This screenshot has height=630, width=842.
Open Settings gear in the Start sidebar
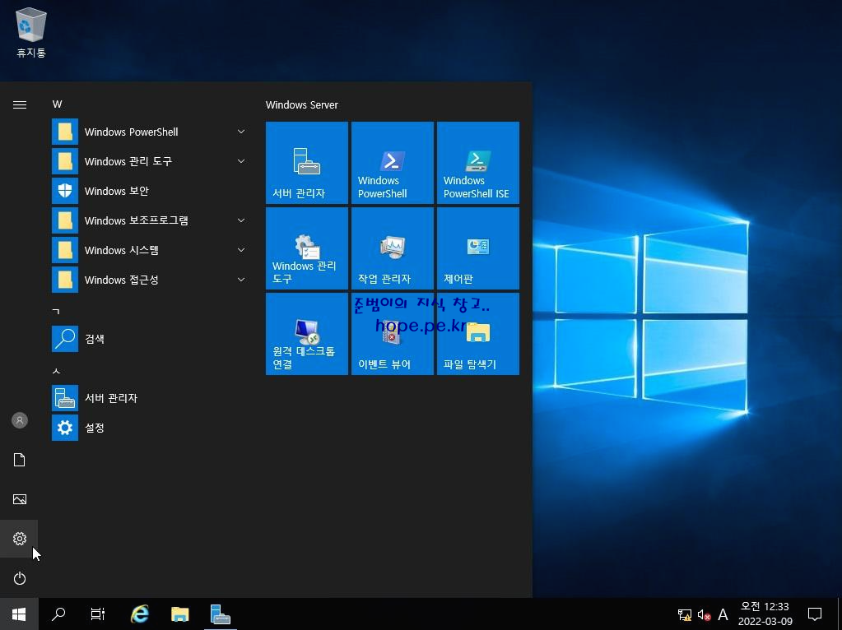click(19, 539)
